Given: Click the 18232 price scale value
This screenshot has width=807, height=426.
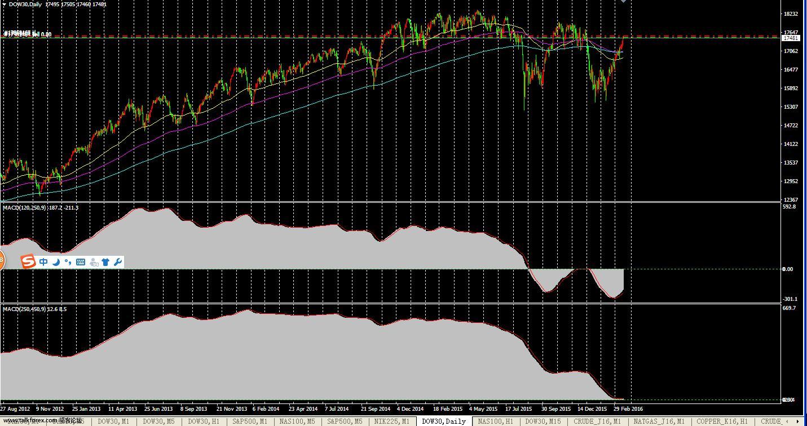Looking at the screenshot, I should pos(791,14).
